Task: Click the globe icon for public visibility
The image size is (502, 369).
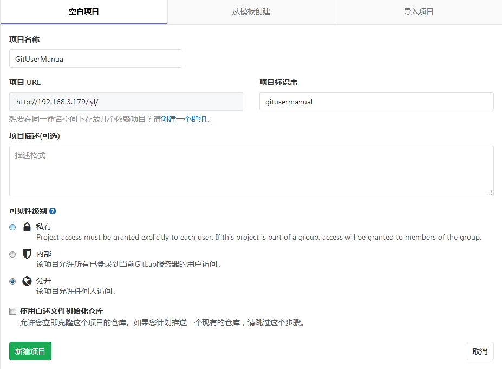Action: pos(27,281)
